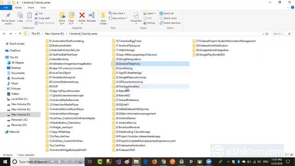
Task: Open the Windows Start menu
Action: coord(5,162)
